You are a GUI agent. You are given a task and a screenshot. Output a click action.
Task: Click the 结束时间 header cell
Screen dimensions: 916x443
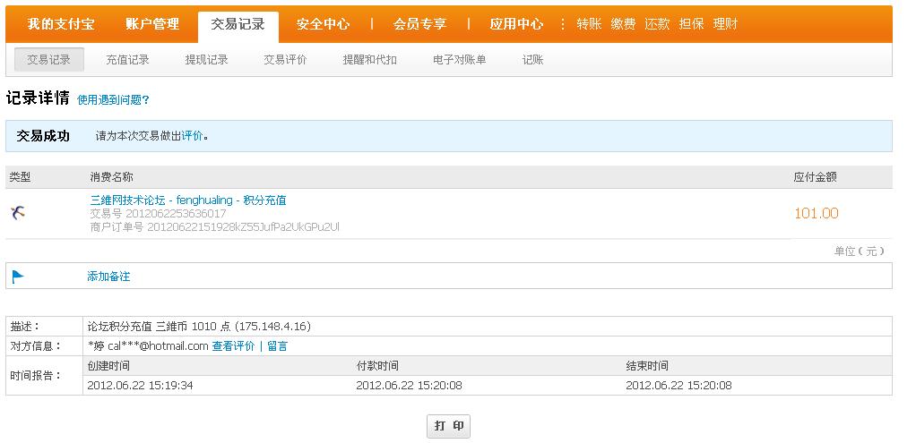[x=647, y=366]
